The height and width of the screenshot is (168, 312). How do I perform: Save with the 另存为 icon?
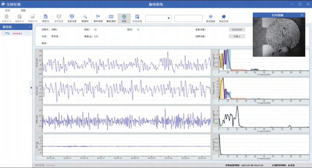click(x=46, y=18)
